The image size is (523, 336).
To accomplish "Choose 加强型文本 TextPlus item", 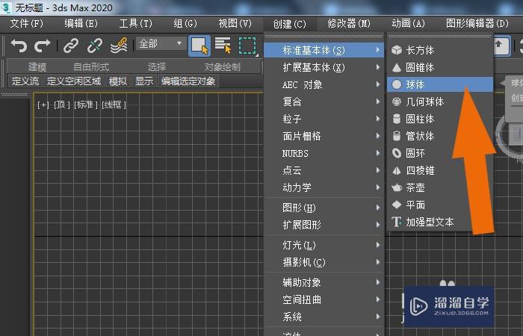I will point(439,222).
